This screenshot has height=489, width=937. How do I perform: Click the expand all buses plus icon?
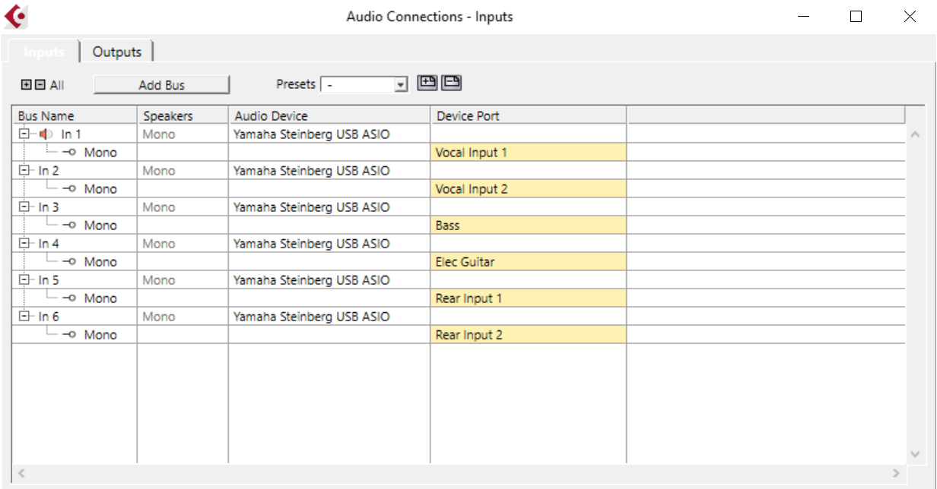27,85
